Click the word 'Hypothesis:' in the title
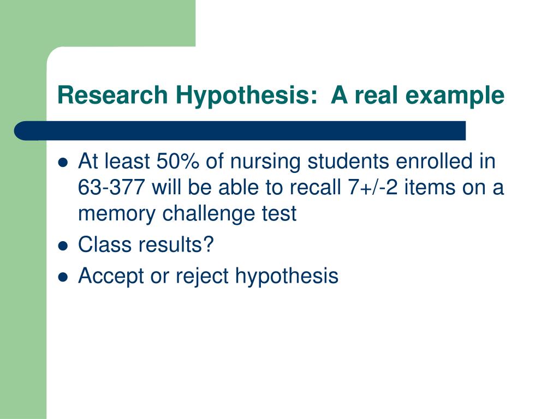This screenshot has height=419, width=559. point(246,95)
